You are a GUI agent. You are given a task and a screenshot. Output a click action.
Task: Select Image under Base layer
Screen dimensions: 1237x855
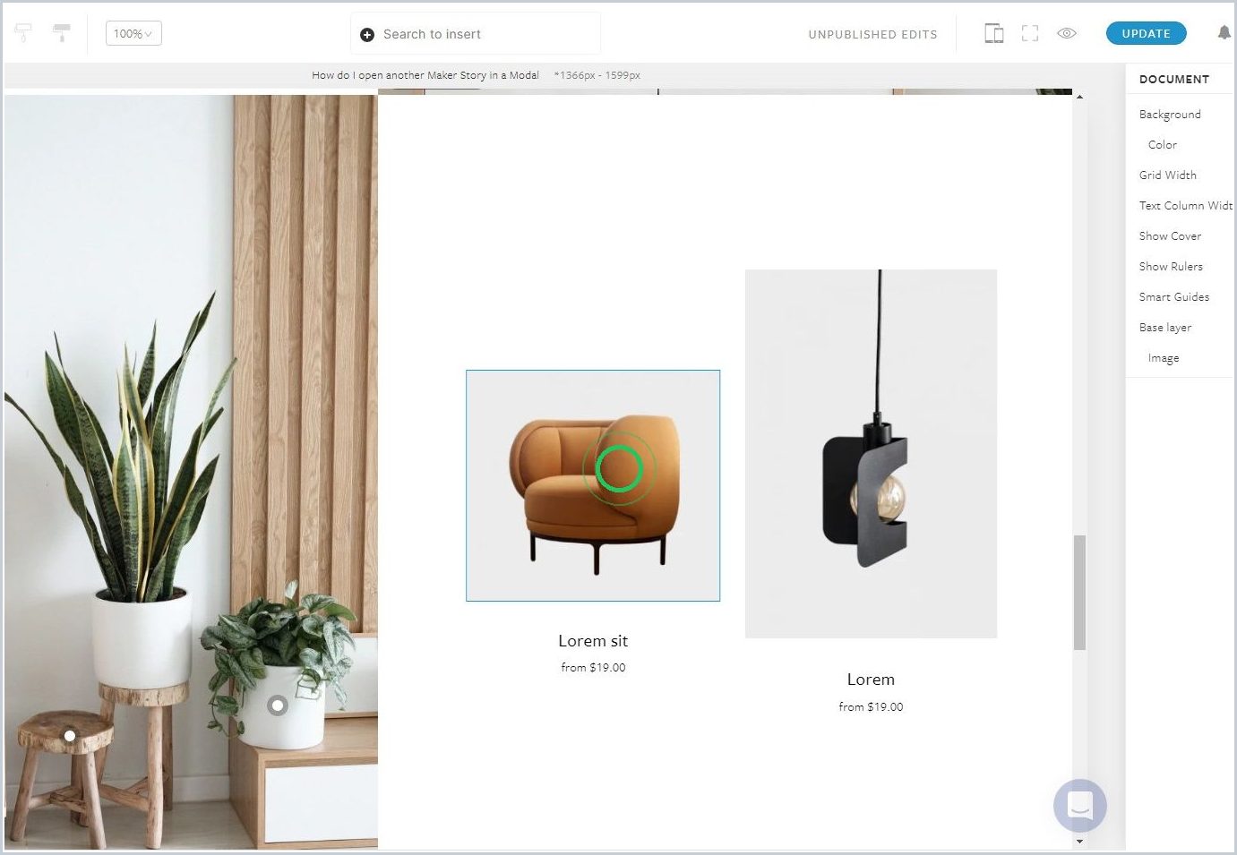click(1164, 358)
